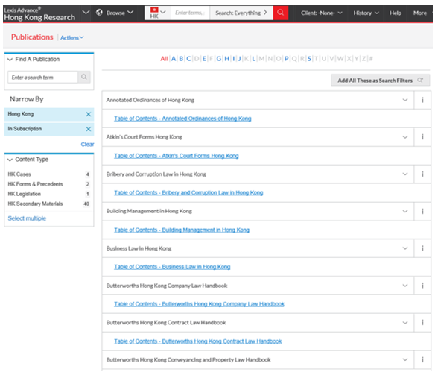Expand the Business Law in Hong Kong row

pos(405,248)
